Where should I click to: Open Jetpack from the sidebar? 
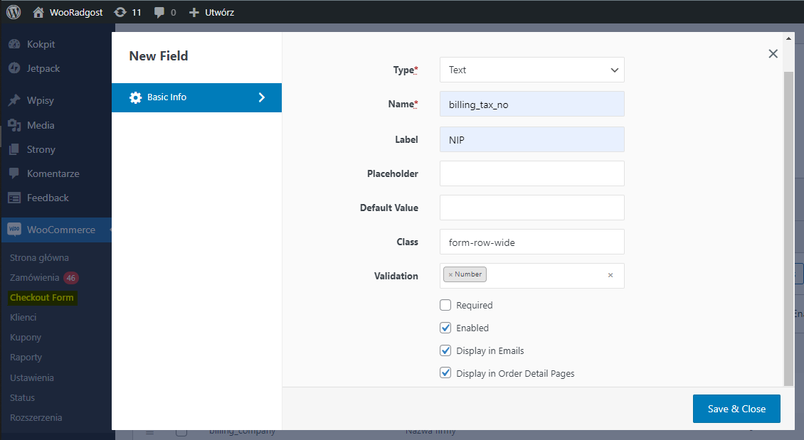[43, 68]
